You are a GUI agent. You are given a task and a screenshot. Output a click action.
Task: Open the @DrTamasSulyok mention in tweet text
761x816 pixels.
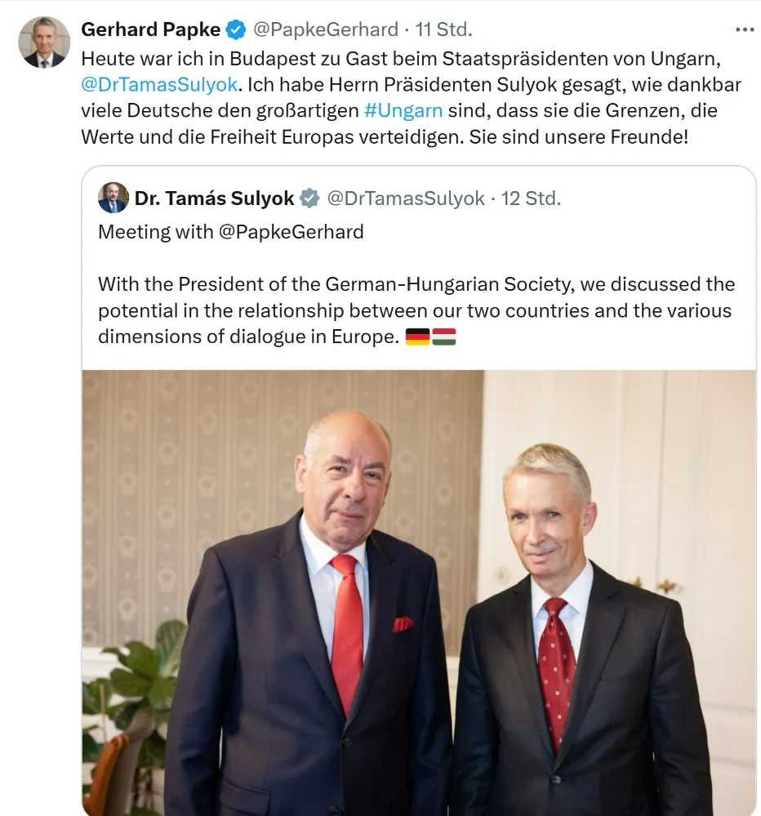click(159, 84)
